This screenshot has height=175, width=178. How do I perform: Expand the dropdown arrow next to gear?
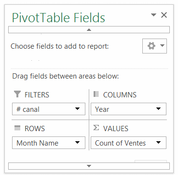pyautogui.click(x=162, y=46)
